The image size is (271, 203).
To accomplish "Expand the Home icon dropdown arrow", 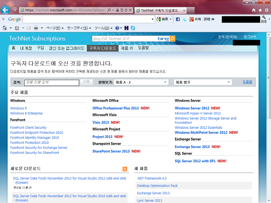I will click(11, 28).
